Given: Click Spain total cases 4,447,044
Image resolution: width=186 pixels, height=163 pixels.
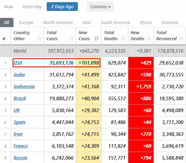Looking at the screenshot, I should tap(63, 122).
